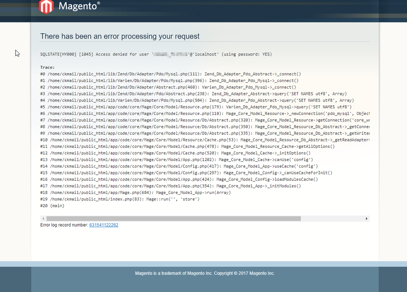Image resolution: width=407 pixels, height=292 pixels.
Task: Click trace line #7 Db/Abstract.php(320)
Action: click(x=205, y=120)
